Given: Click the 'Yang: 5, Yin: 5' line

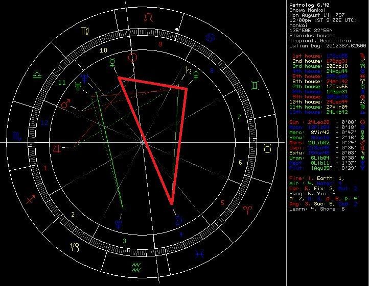Looking at the screenshot, I should pos(312,194).
